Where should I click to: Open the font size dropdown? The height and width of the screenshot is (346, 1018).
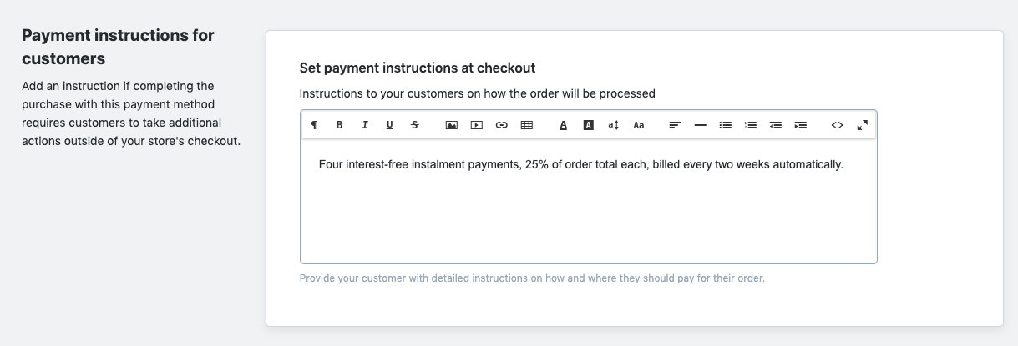click(x=614, y=125)
